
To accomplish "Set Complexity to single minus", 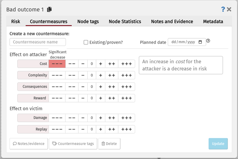I will tap(83, 75).
